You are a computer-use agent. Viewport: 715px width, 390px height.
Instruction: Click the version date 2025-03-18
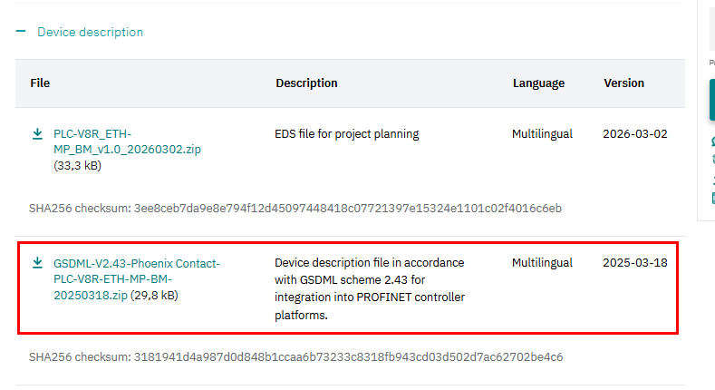(634, 263)
